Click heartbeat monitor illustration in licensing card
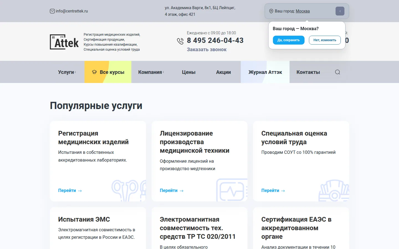This screenshot has height=249, width=399. 232,190
